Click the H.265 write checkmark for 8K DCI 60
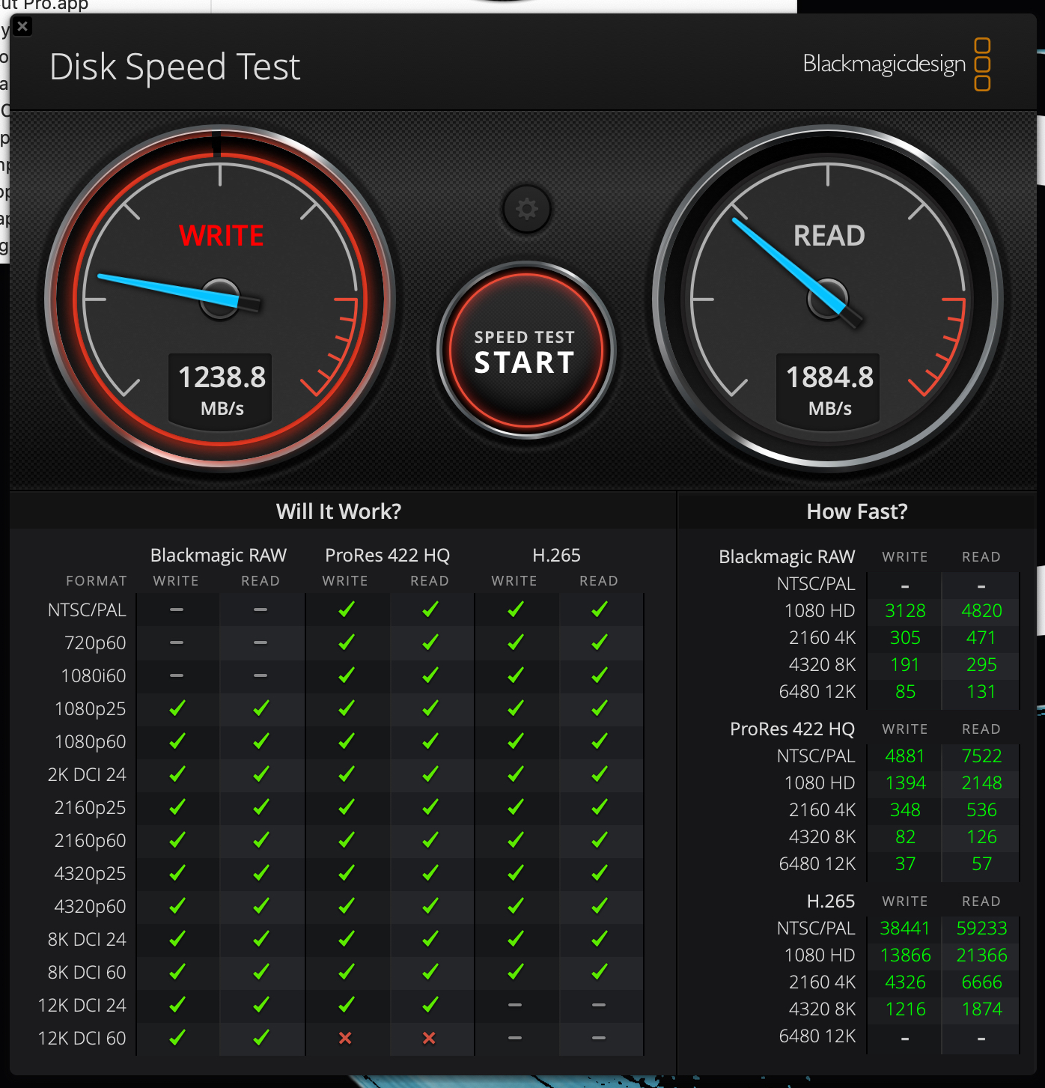This screenshot has height=1088, width=1045. pyautogui.click(x=516, y=972)
